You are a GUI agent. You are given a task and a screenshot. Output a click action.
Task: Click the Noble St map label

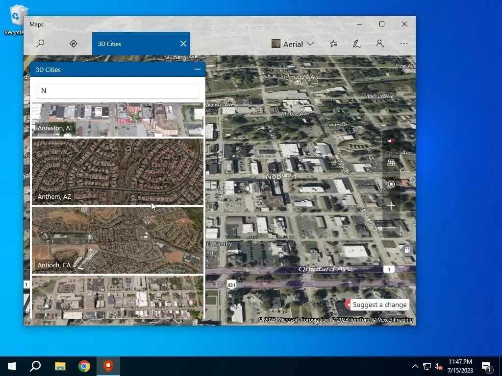click(281, 176)
